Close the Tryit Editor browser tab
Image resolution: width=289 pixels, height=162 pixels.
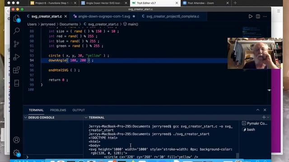[x=177, y=3]
